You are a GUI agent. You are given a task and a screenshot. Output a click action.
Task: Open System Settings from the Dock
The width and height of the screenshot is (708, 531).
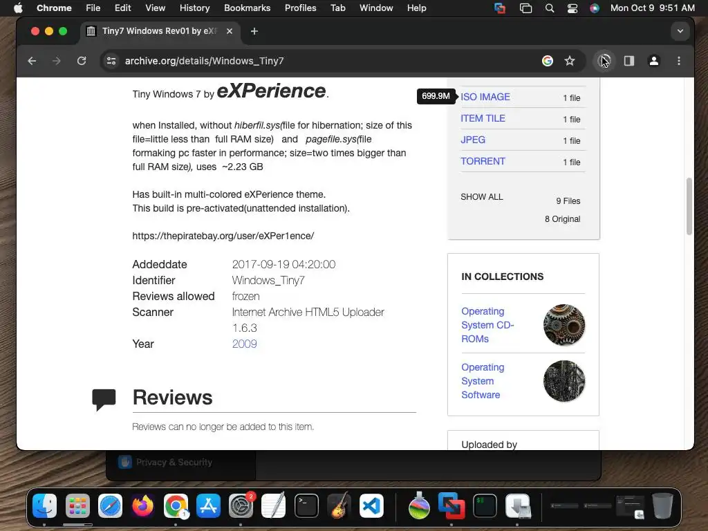click(241, 505)
